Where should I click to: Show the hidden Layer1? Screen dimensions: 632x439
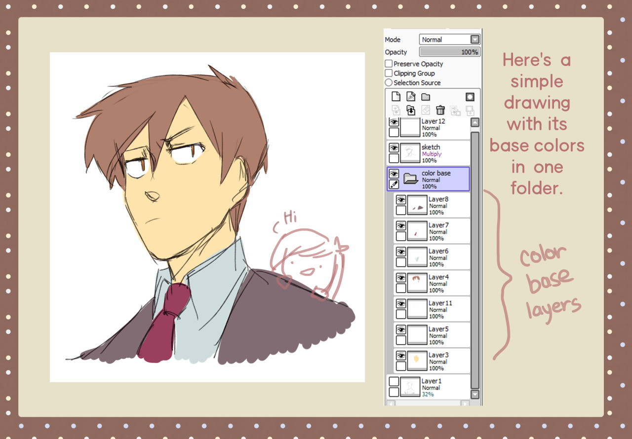pos(394,381)
